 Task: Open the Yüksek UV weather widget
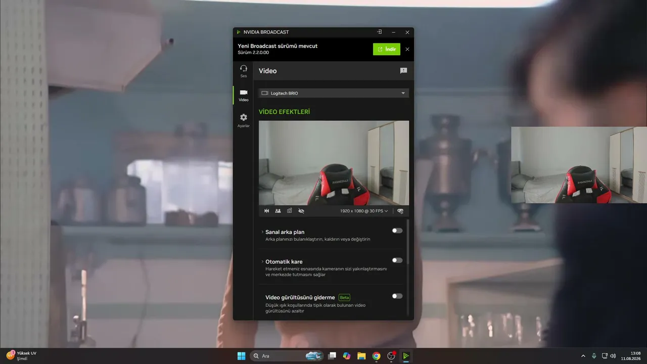[22, 356]
